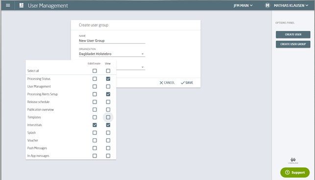Check Release schedule Edit/Create checkbox
This screenshot has height=180, width=315.
click(95, 102)
